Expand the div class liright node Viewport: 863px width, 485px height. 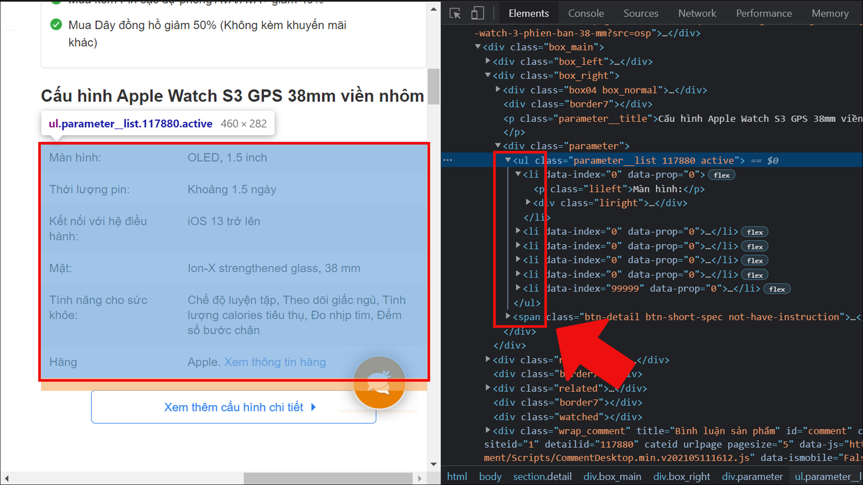coord(528,203)
